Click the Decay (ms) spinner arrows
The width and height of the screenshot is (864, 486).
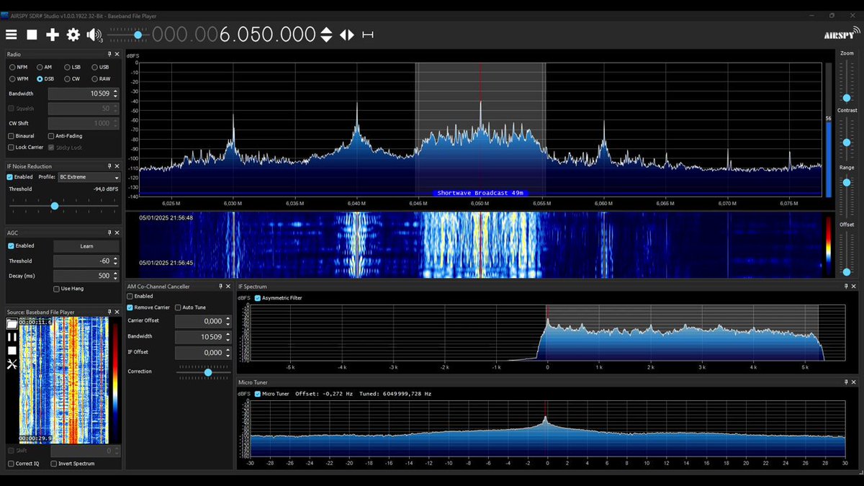116,276
